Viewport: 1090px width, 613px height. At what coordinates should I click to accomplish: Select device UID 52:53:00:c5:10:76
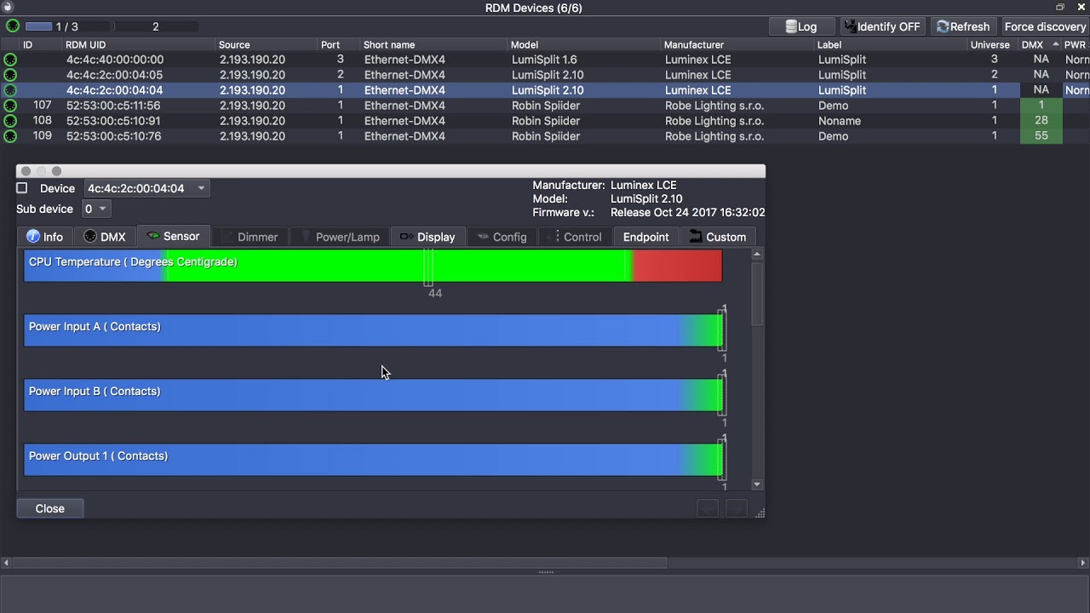[x=113, y=136]
